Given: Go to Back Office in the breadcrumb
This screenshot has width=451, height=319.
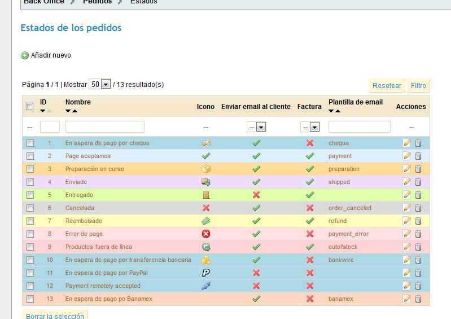Looking at the screenshot, I should coord(43,2).
